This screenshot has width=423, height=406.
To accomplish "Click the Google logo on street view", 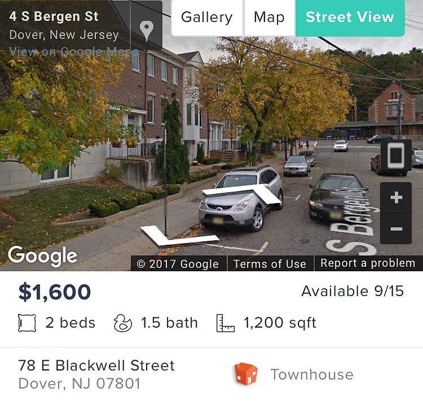I will 43,255.
